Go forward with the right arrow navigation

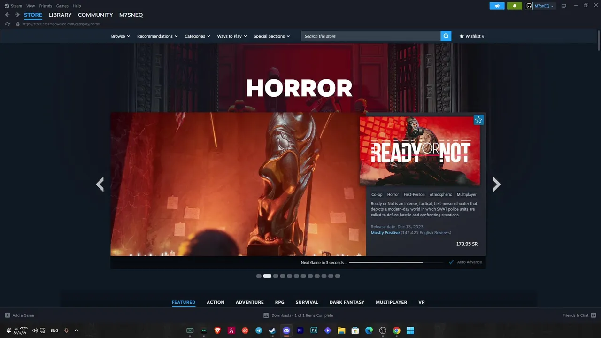pyautogui.click(x=17, y=15)
